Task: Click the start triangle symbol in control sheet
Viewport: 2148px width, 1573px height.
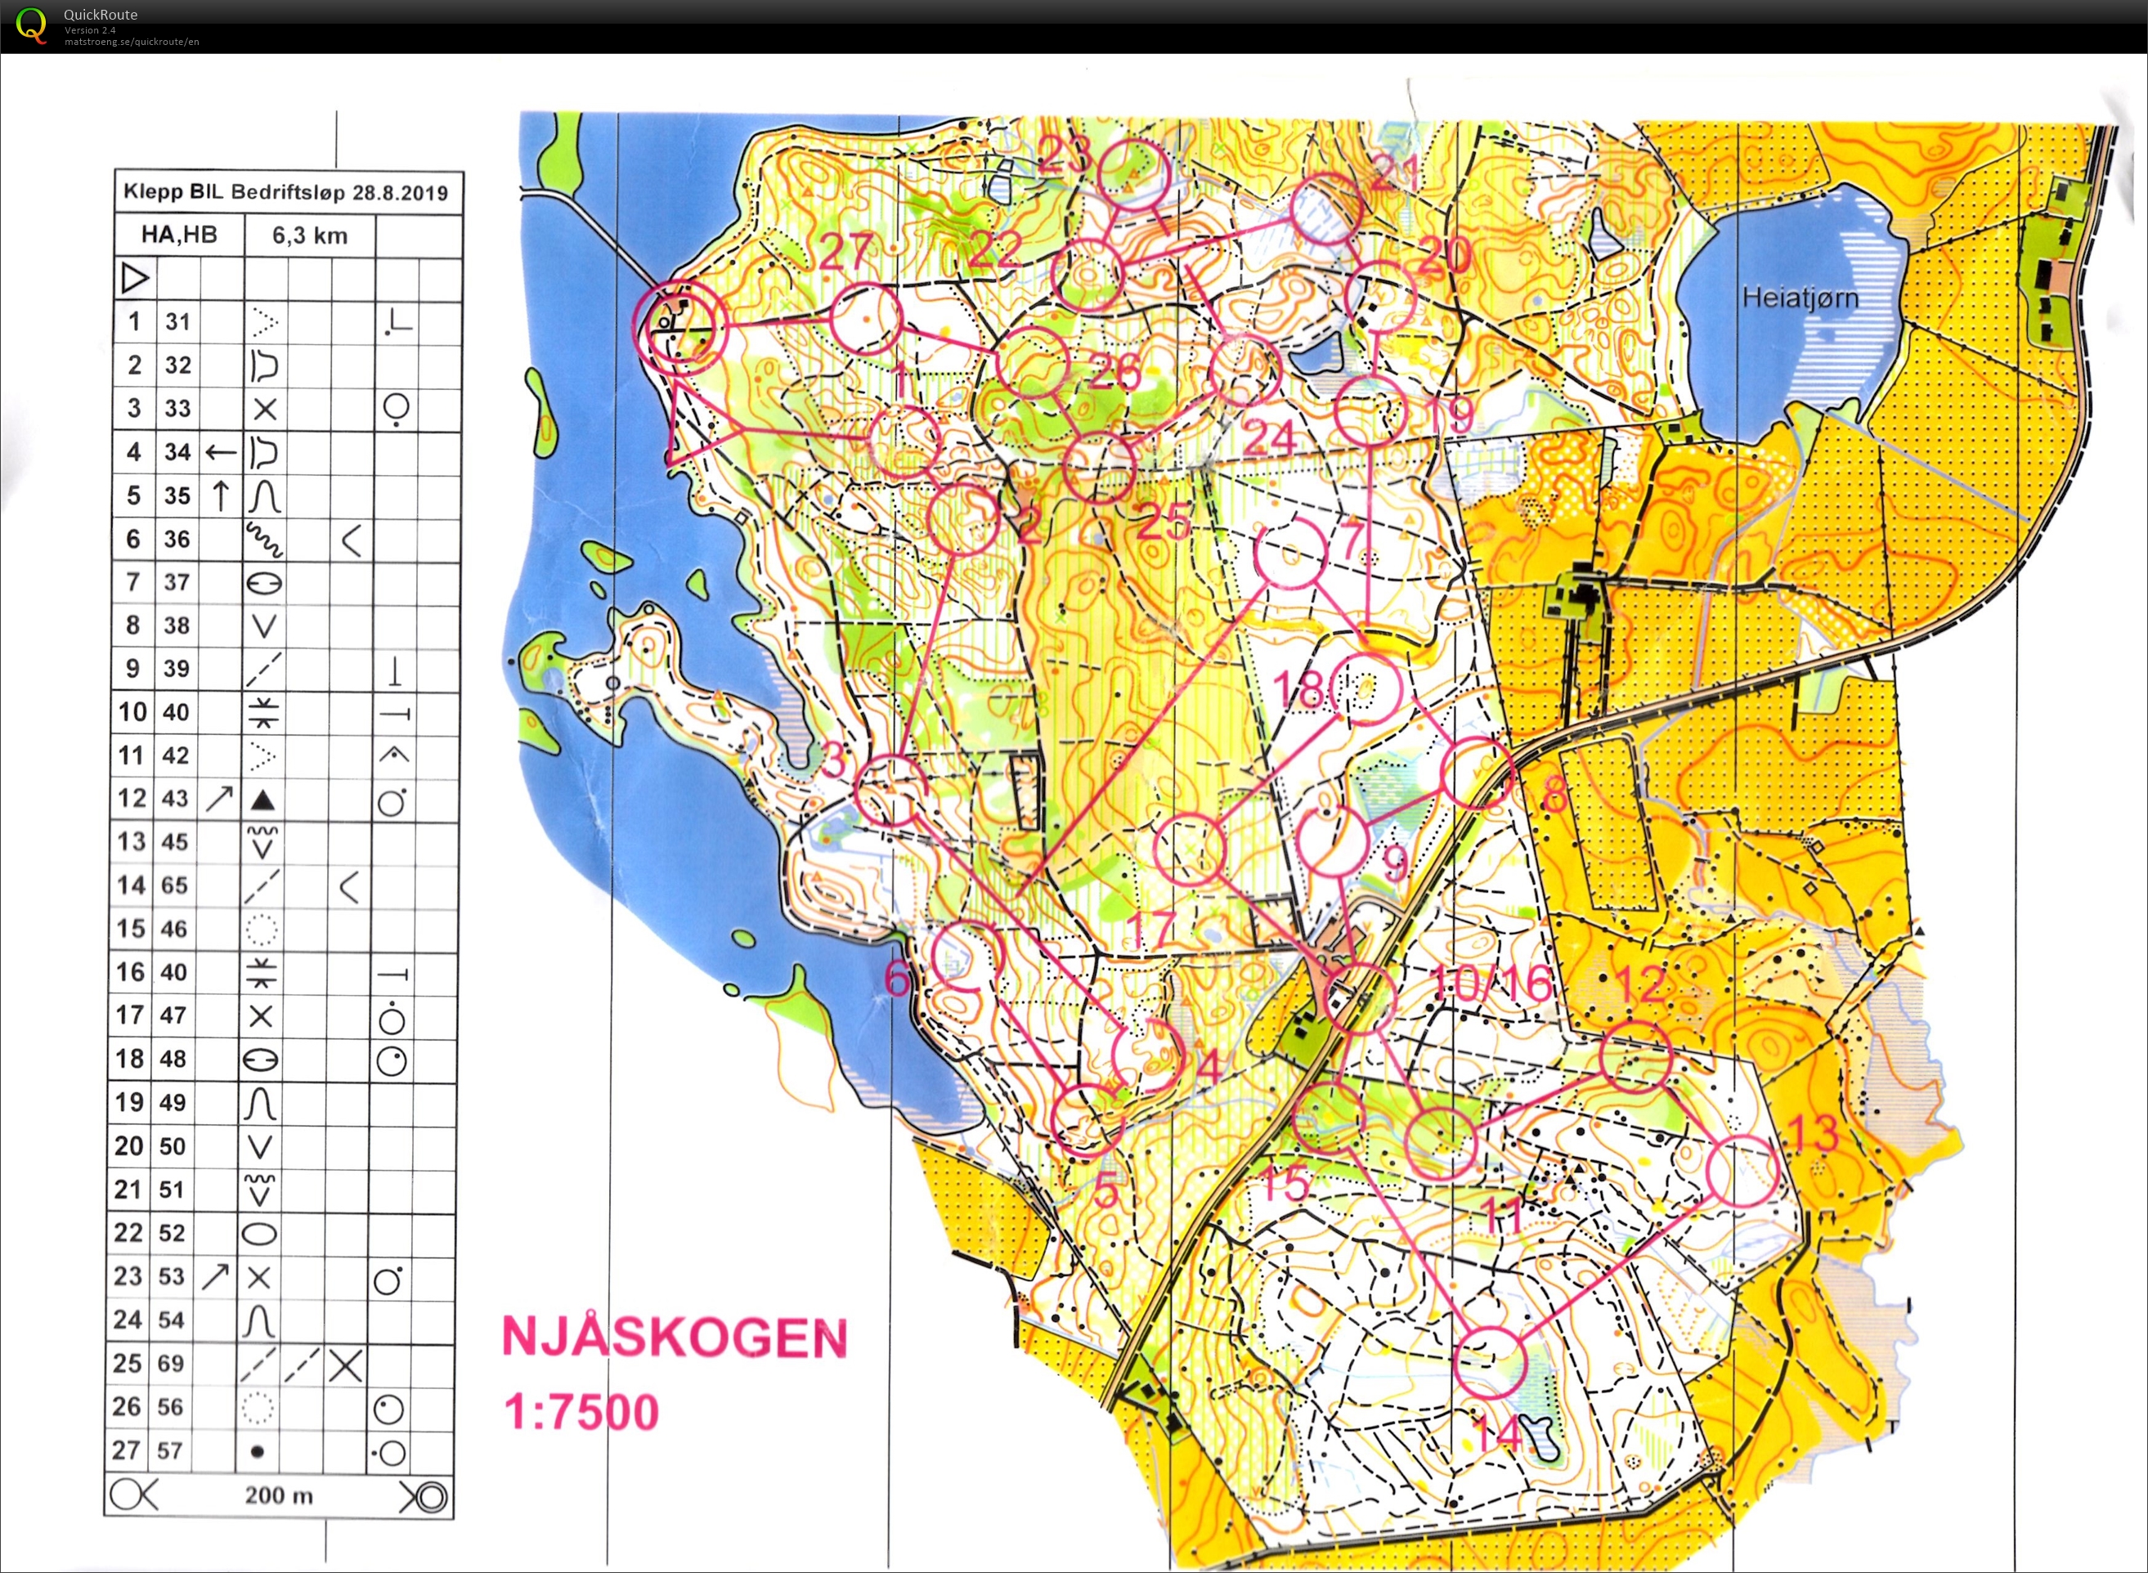Action: coord(135,279)
